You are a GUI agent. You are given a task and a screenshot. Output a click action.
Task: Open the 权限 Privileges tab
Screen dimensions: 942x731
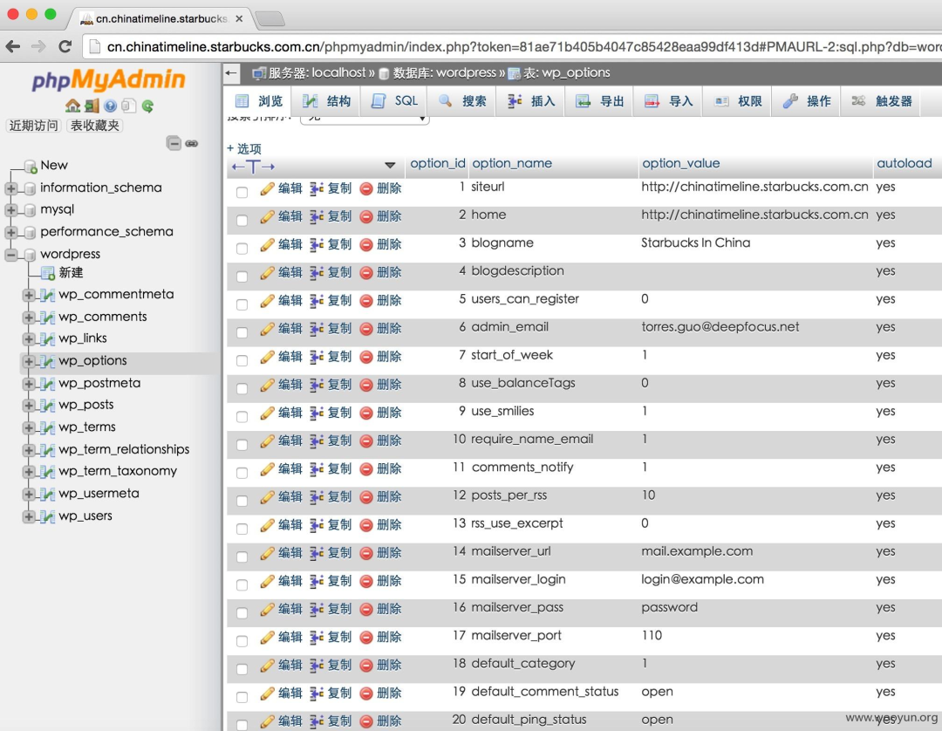[738, 101]
